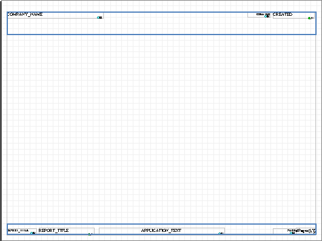The image size is (322, 241).
Task: Select the APPLICATION_TEXT field
Action: pyautogui.click(x=162, y=231)
